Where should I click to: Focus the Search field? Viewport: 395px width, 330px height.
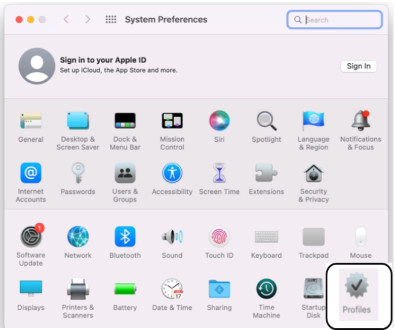335,20
